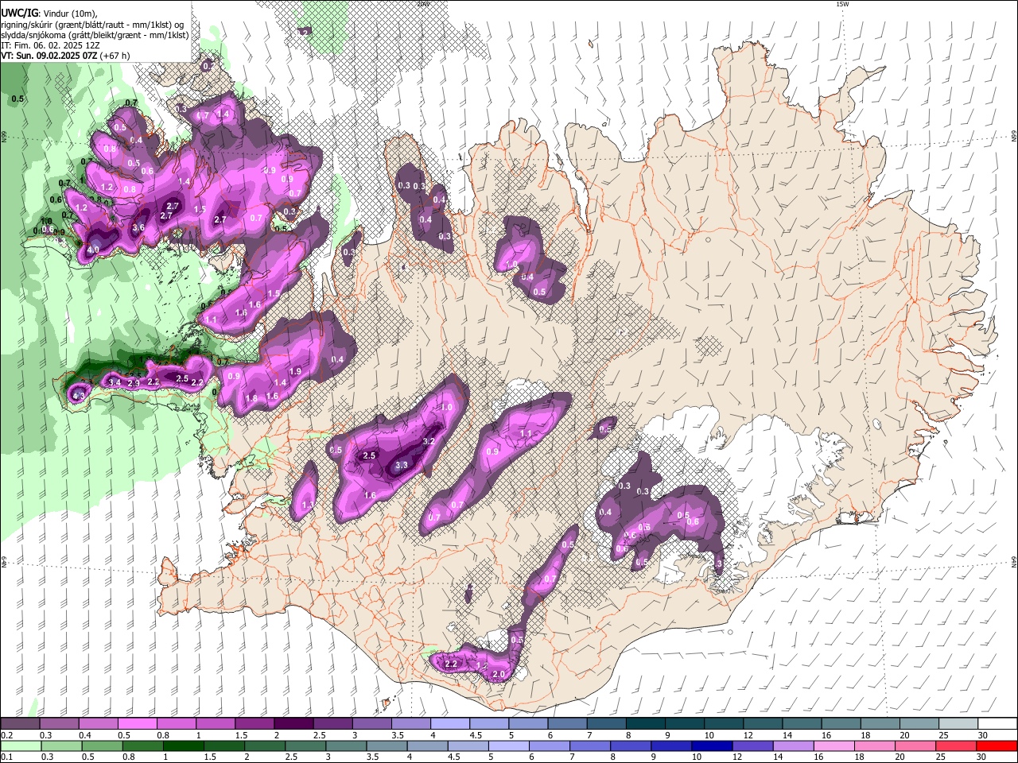
Task: Click the deep blue bottom-row swatch between 10 and 12
Action: (x=712, y=746)
